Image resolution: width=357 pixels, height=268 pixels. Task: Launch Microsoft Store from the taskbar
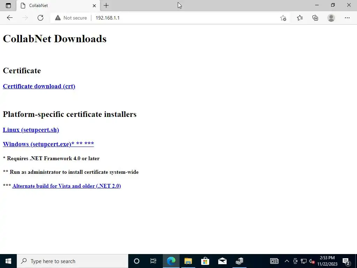[x=205, y=261]
